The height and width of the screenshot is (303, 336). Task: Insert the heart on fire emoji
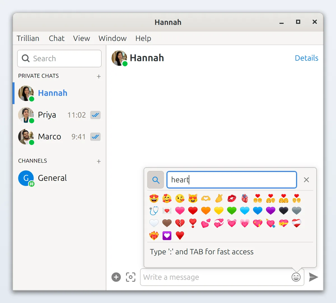coord(154,236)
